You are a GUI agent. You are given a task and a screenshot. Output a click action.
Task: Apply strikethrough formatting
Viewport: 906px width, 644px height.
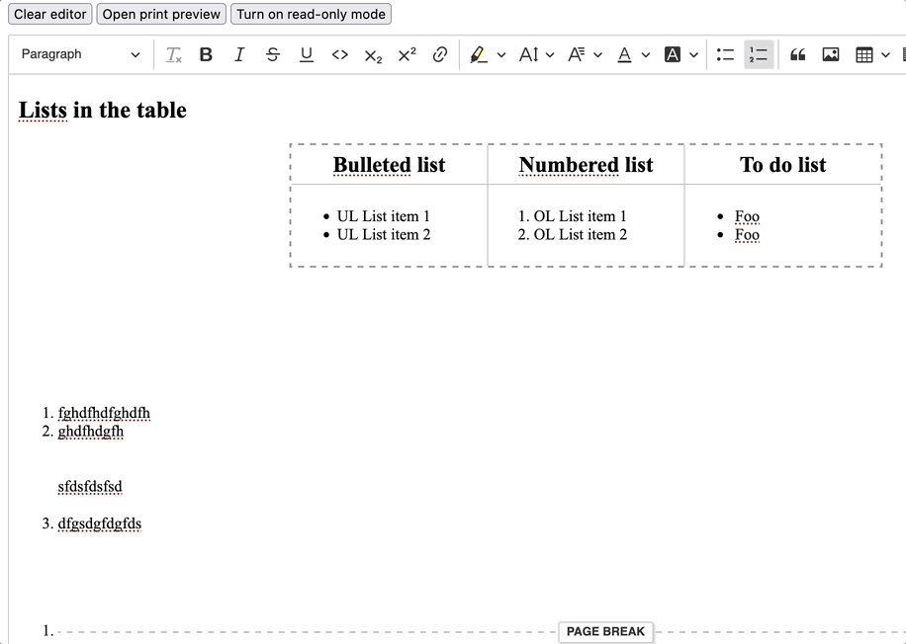click(272, 54)
